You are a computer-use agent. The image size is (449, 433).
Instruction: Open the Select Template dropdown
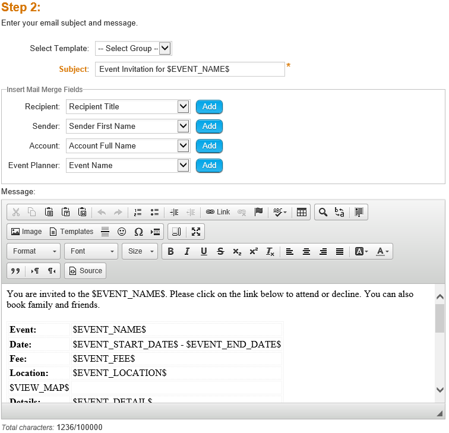click(134, 48)
